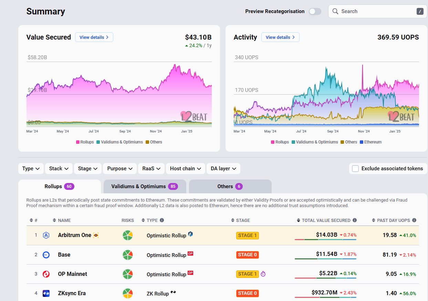Click the $14.03B total value secured figure
The image size is (428, 301).
point(327,235)
